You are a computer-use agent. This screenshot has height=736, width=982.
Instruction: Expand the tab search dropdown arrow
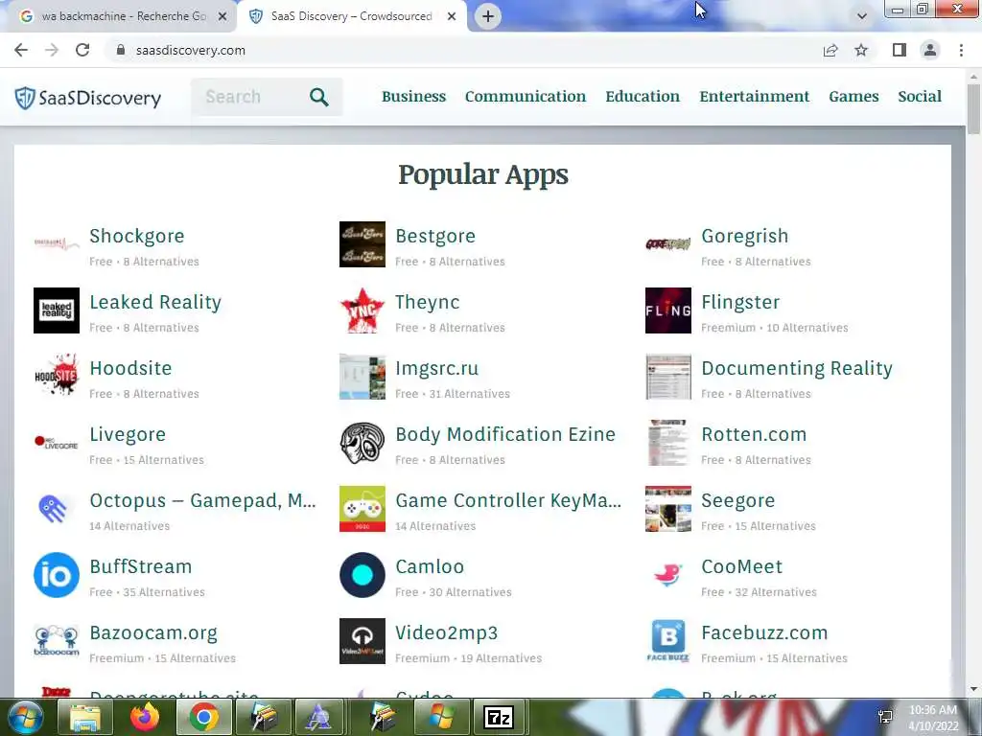click(862, 16)
